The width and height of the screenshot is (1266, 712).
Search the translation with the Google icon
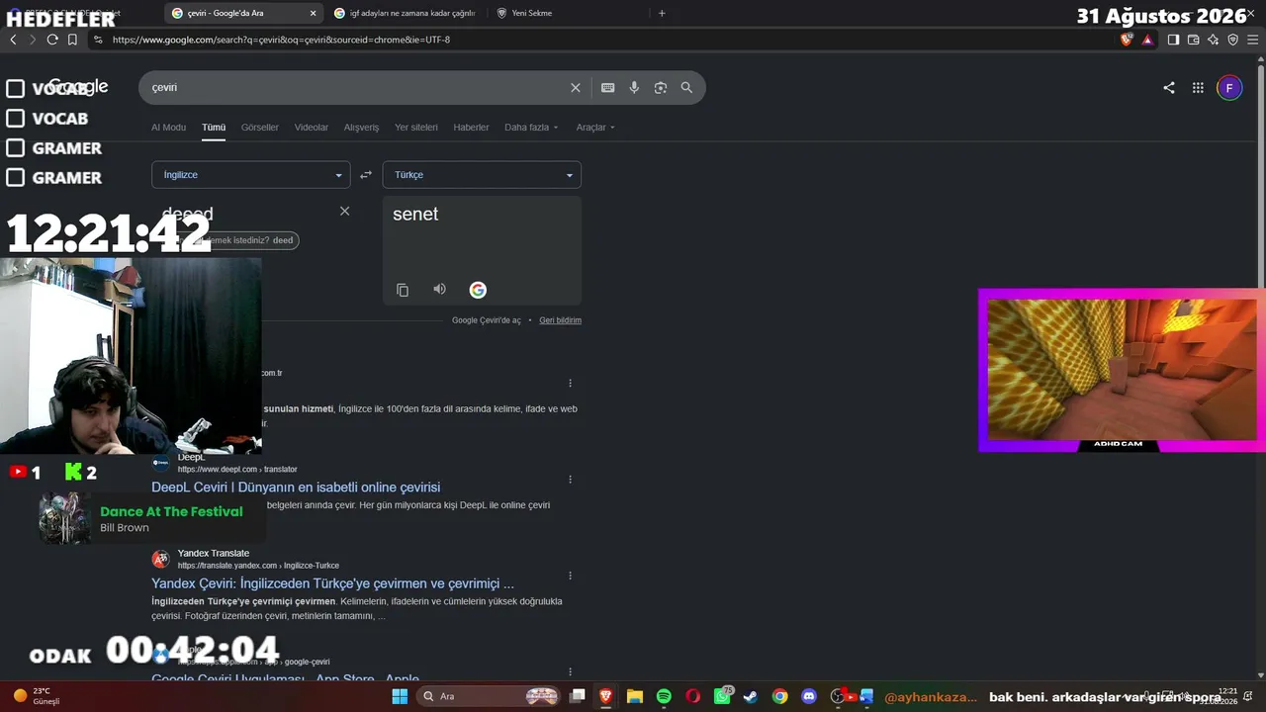coord(478,290)
